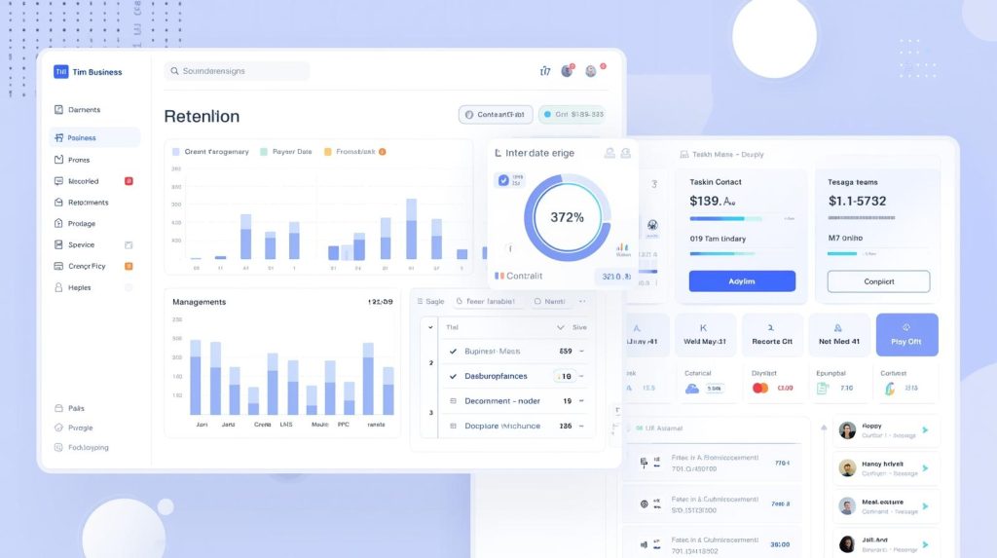997x558 pixels.
Task: Toggle the Bupinest-Mass row checkmark
Action: [x=453, y=351]
